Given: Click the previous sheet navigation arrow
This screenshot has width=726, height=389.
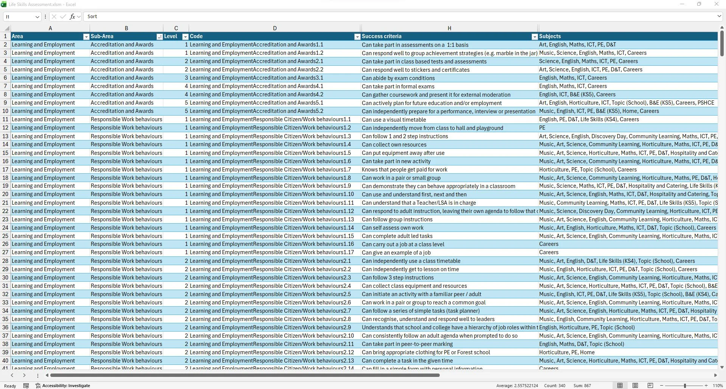Looking at the screenshot, I should pyautogui.click(x=12, y=375).
